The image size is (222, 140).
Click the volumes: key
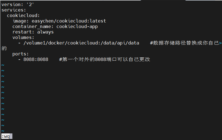click(23, 37)
